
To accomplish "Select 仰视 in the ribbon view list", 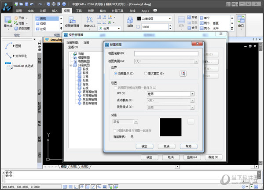I will (47, 24).
